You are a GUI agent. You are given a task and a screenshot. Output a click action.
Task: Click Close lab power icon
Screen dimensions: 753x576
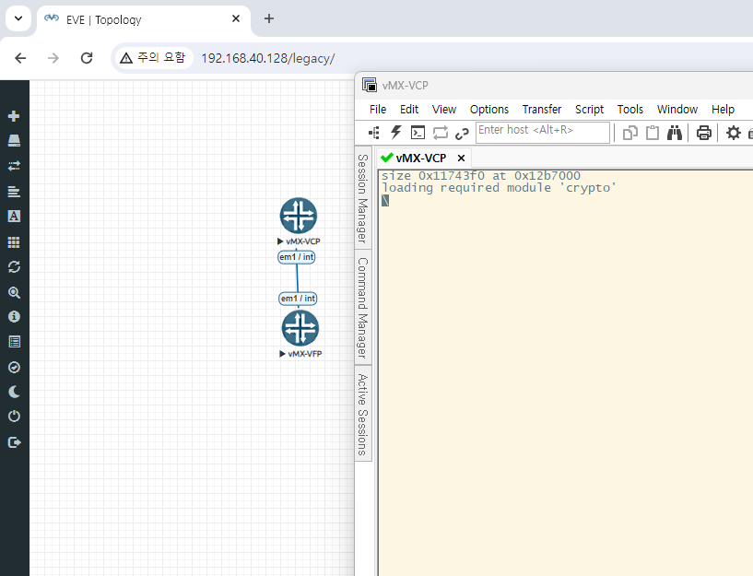click(x=14, y=417)
